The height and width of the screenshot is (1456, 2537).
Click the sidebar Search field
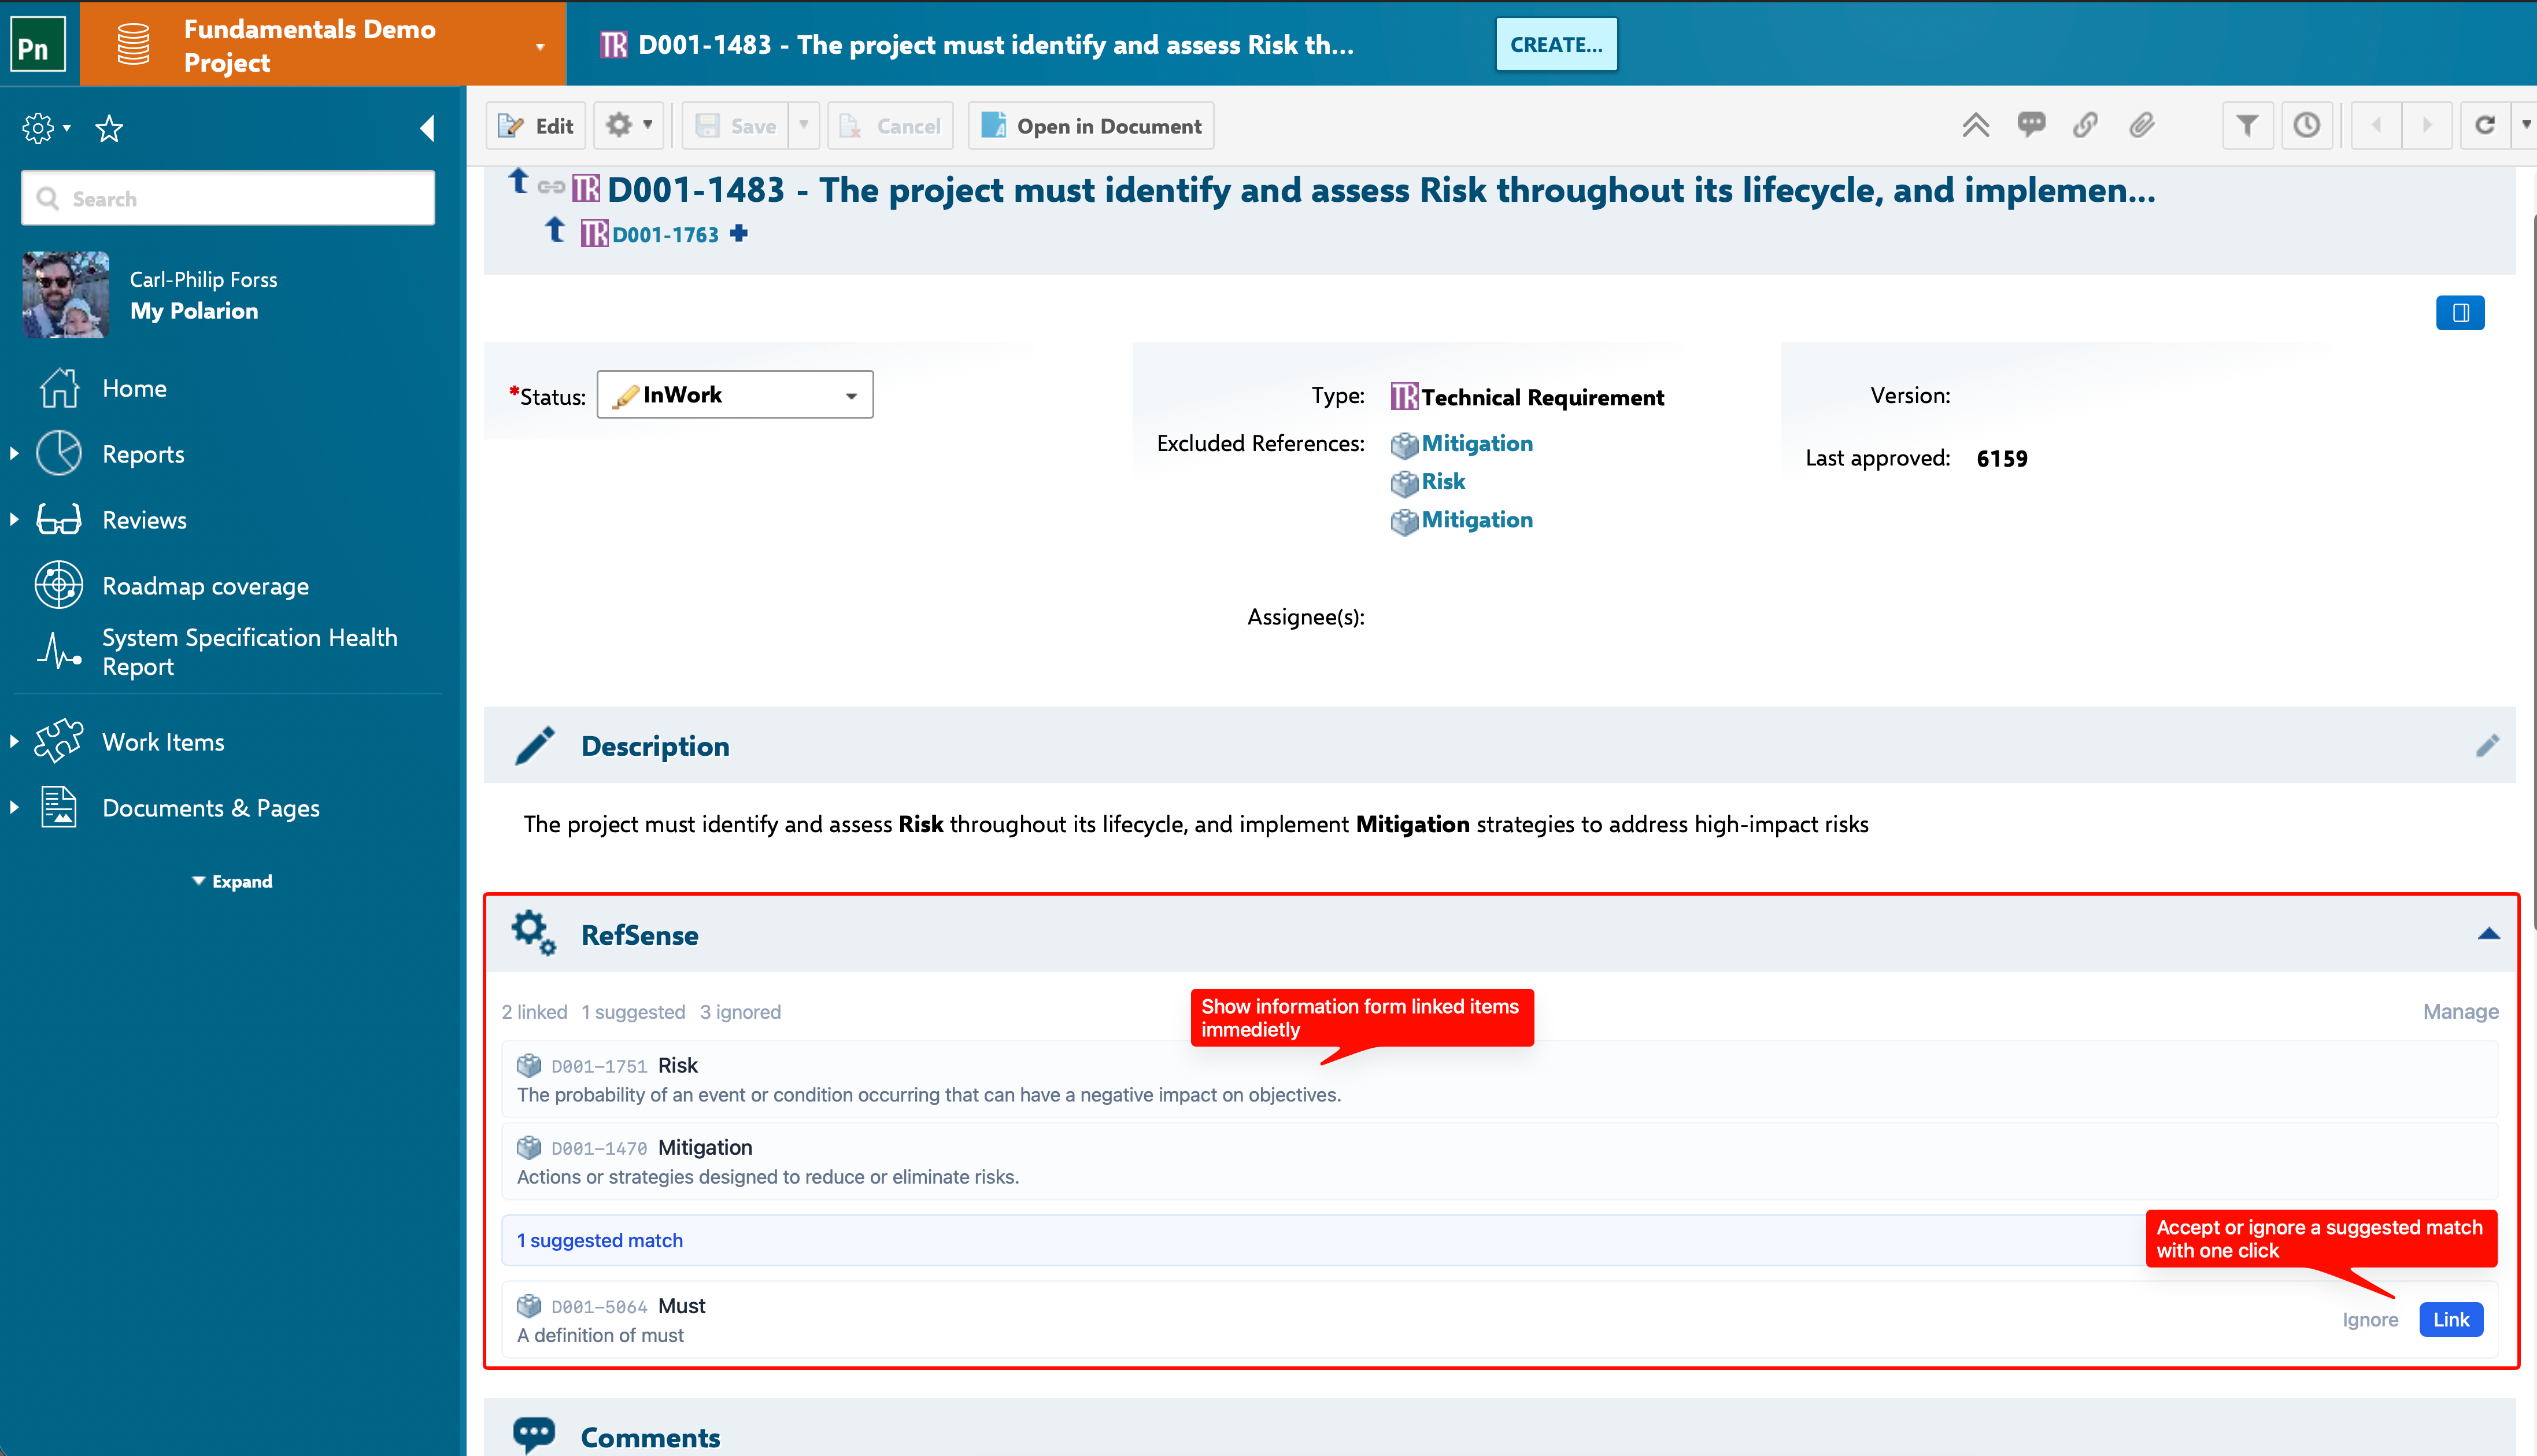[228, 199]
